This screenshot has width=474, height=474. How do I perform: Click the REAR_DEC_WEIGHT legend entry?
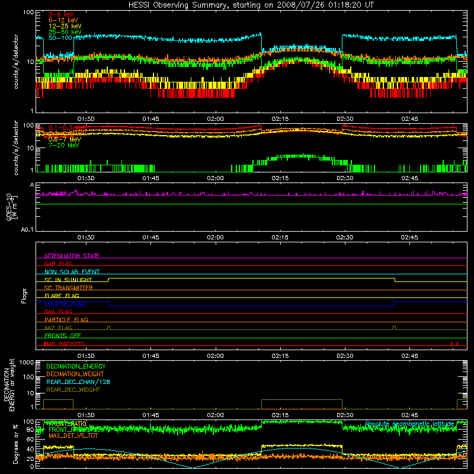pyautogui.click(x=73, y=390)
